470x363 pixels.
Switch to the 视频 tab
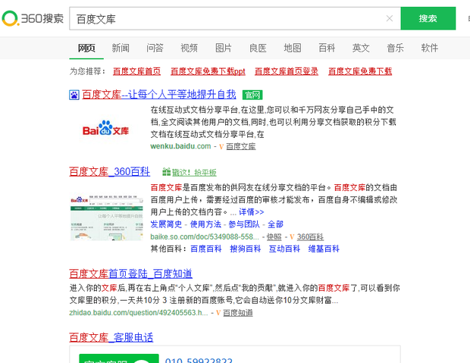point(190,48)
